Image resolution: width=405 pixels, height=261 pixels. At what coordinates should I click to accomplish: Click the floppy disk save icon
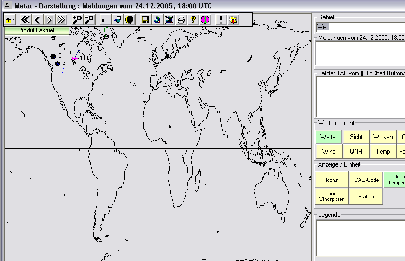pyautogui.click(x=145, y=20)
